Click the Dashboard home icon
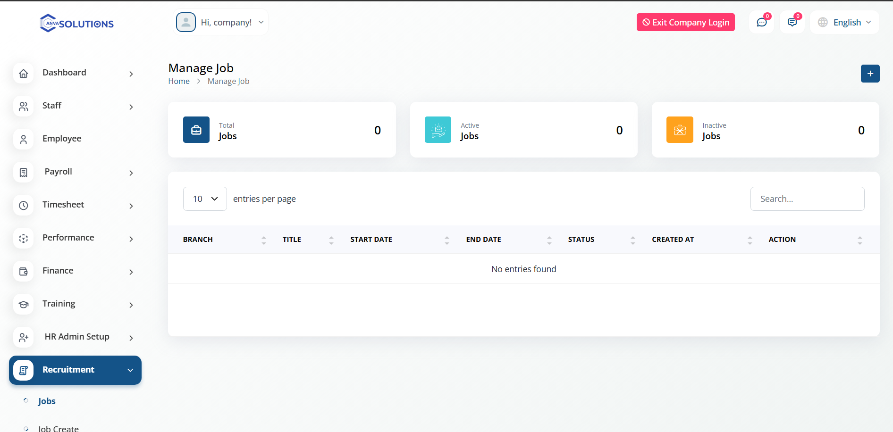Viewport: 893px width, 432px height. pos(24,74)
